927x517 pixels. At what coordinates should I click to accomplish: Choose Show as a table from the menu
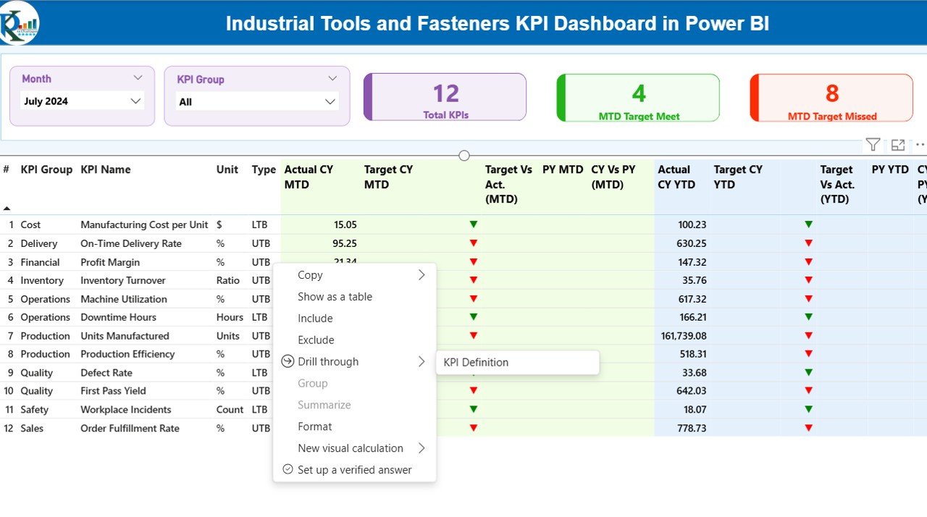pyautogui.click(x=335, y=296)
